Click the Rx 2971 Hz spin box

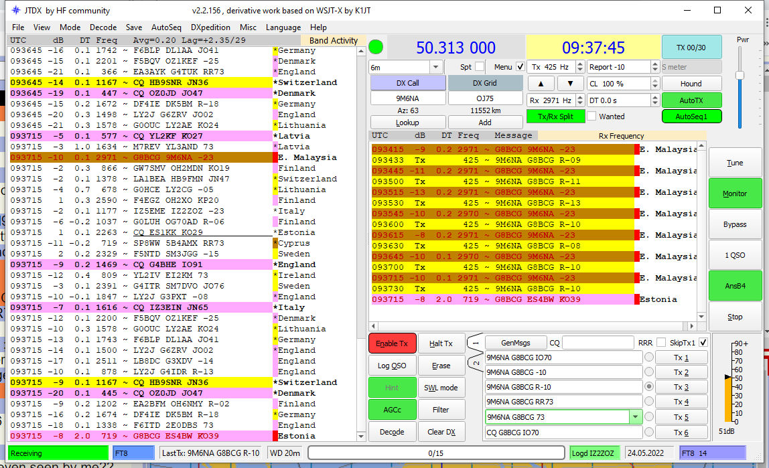click(556, 100)
